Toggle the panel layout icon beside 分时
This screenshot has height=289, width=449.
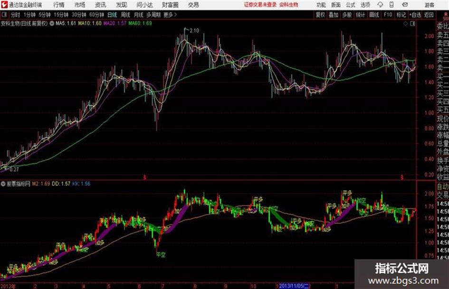coord(4,15)
